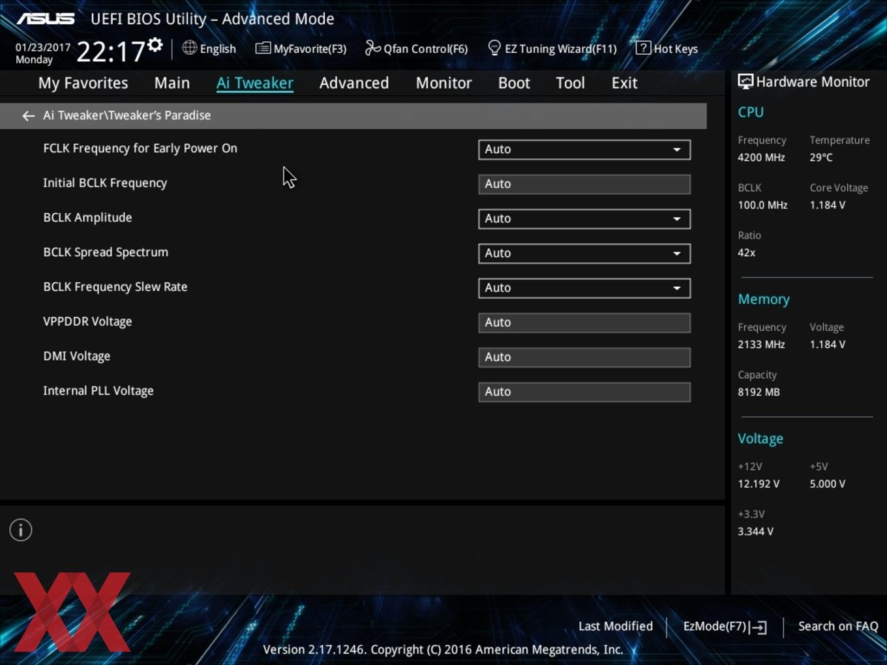Click the settings gear next to the clock
The height and width of the screenshot is (665, 887).
point(155,45)
